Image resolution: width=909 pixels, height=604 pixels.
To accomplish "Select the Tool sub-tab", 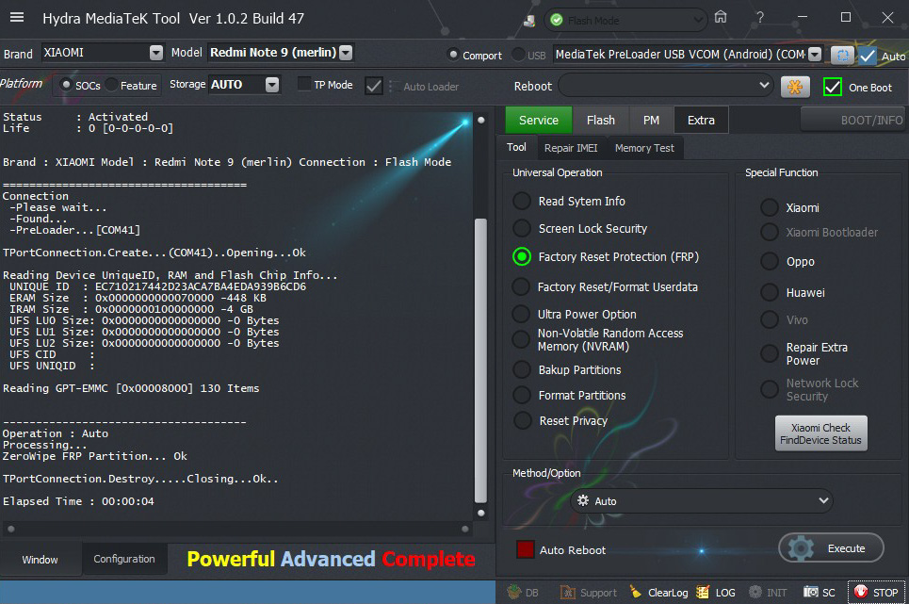I will (516, 147).
